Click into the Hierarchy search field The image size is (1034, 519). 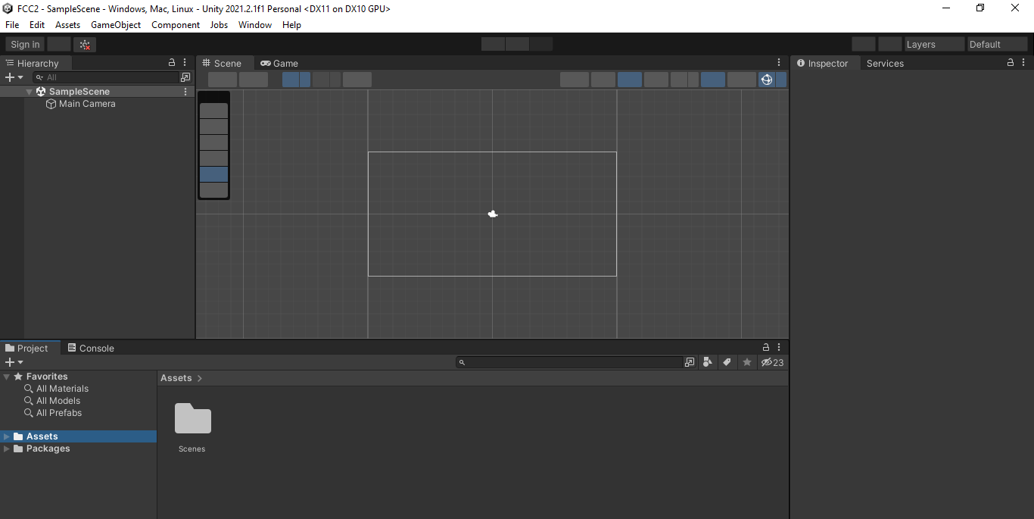(x=105, y=77)
